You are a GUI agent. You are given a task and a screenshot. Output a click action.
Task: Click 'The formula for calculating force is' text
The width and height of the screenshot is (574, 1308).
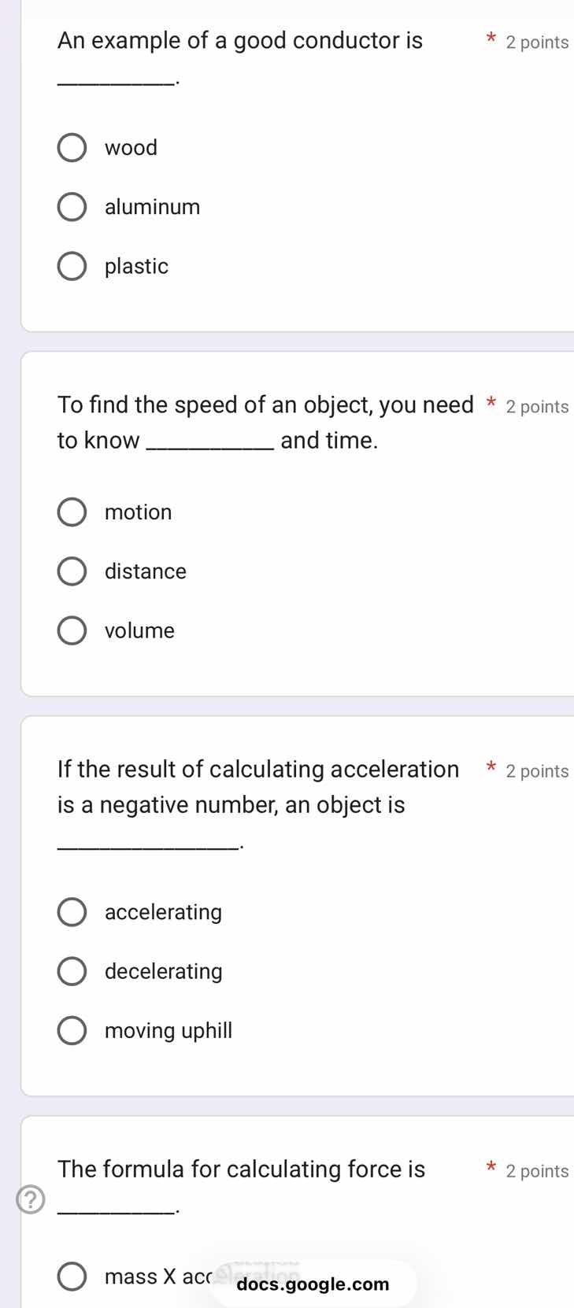[241, 1169]
